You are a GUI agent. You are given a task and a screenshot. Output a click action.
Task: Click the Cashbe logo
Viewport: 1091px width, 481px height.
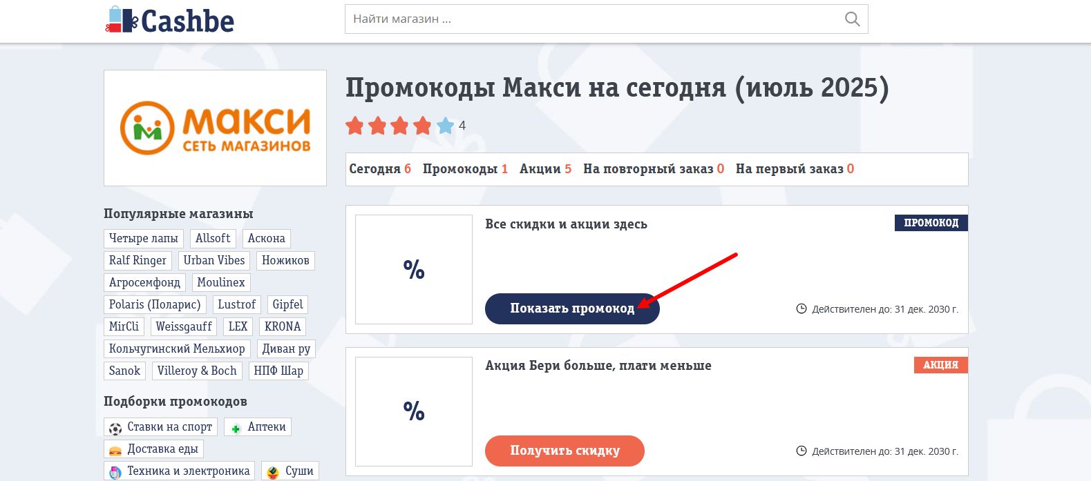click(x=170, y=20)
